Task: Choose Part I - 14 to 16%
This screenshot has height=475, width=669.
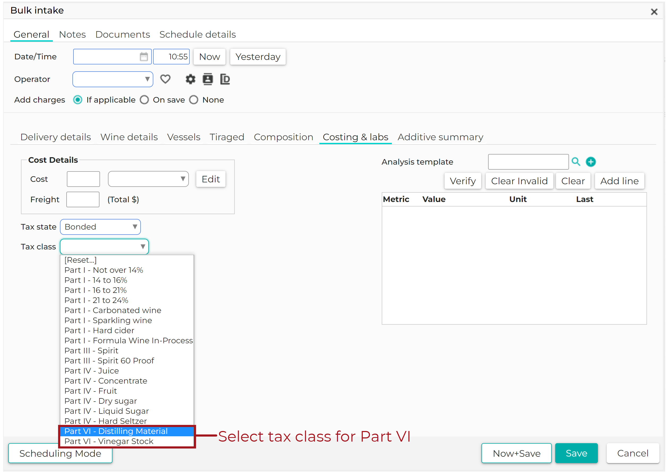Action: tap(127, 280)
